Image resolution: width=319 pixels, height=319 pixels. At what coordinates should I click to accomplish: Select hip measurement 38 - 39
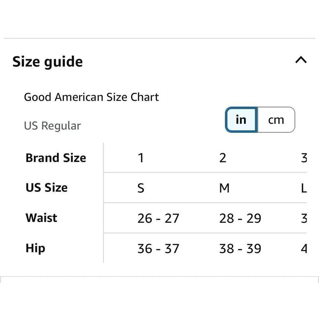[241, 249]
